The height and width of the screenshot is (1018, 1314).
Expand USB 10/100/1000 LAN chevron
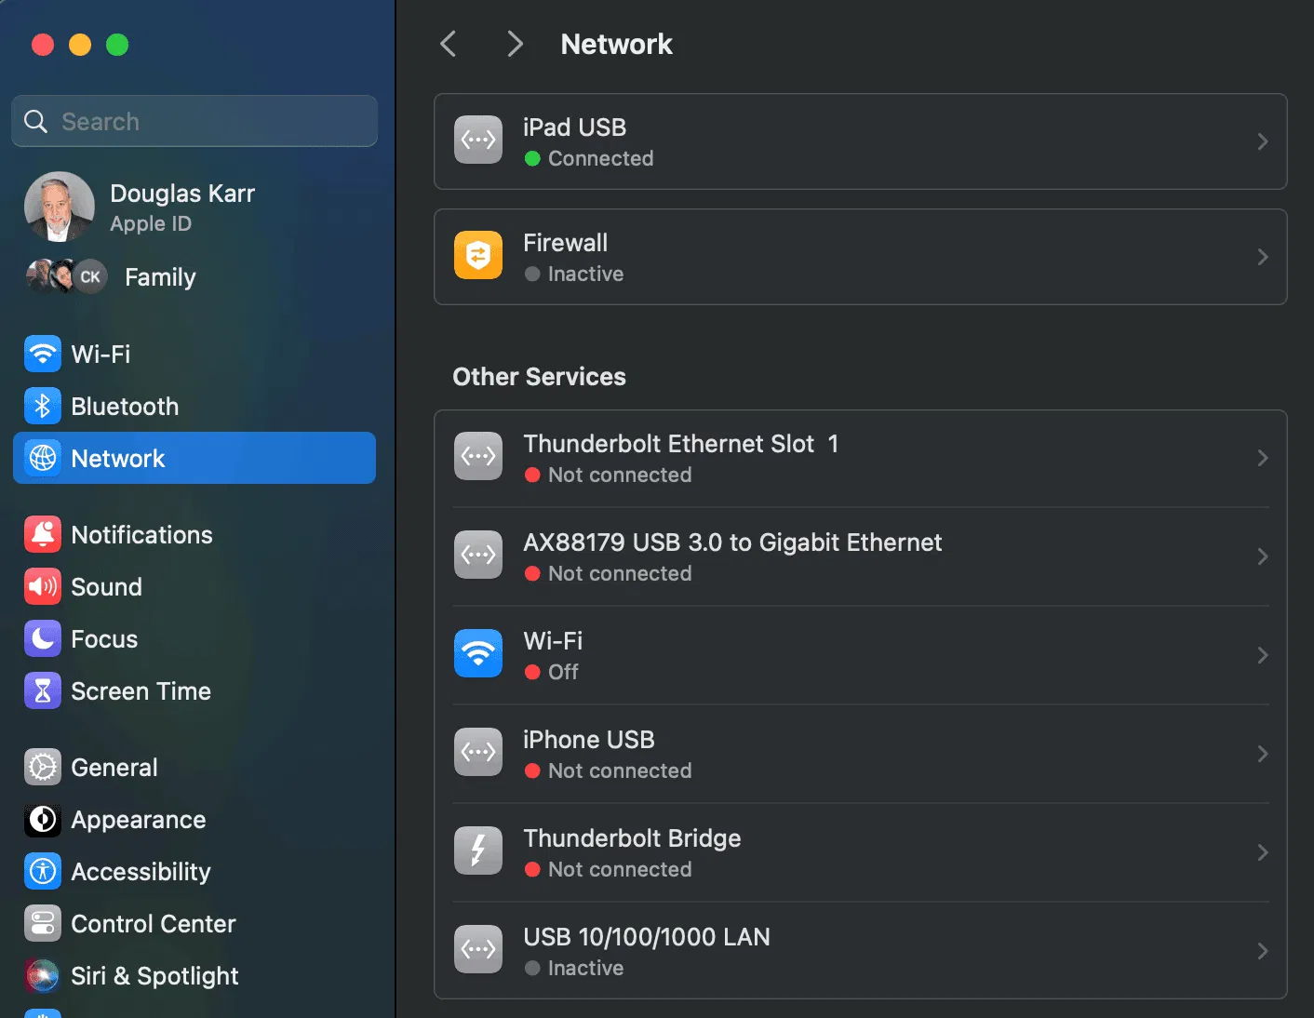1262,951
